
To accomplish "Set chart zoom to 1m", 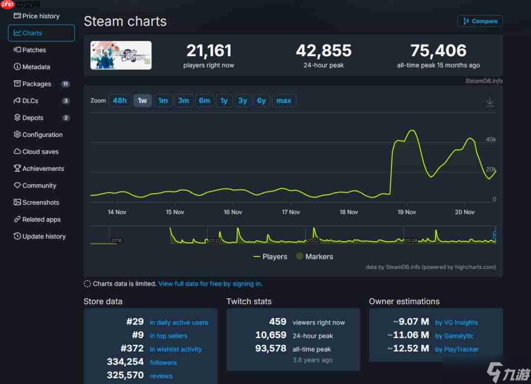I will coord(163,100).
